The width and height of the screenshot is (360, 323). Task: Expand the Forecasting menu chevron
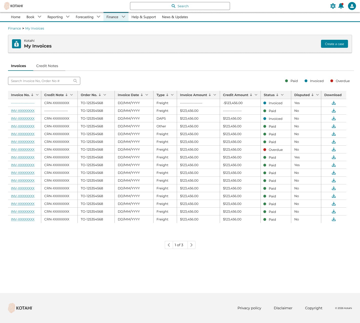tap(98, 17)
